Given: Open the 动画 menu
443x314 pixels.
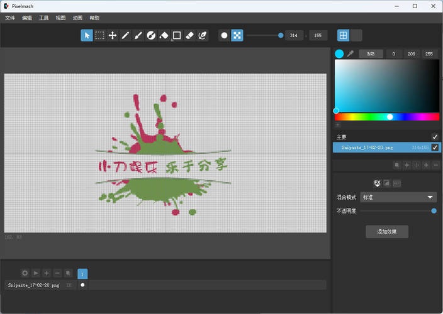Looking at the screenshot, I should 77,18.
